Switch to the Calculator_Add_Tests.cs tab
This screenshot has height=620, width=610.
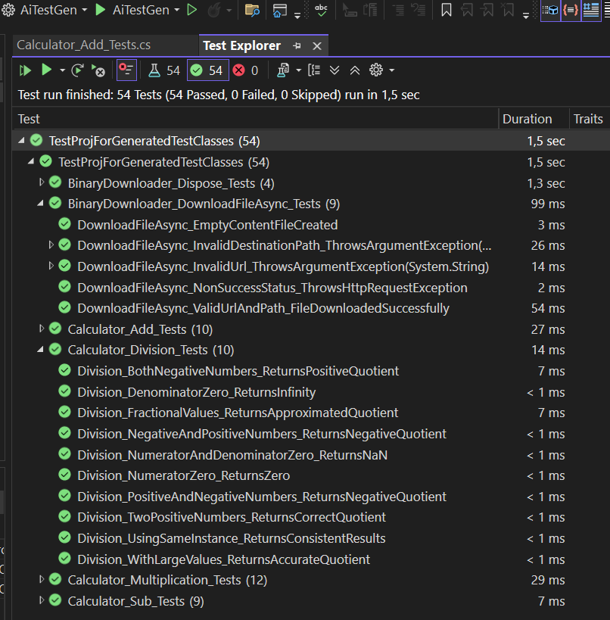[84, 45]
